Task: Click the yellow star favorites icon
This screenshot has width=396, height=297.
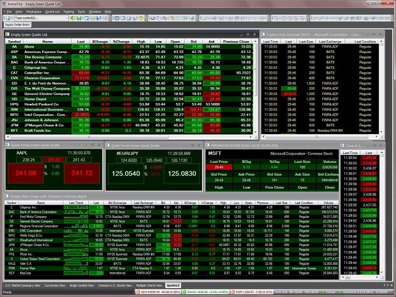Action: click(x=141, y=18)
